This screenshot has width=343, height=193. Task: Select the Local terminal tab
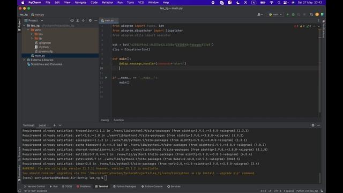tap(42, 125)
